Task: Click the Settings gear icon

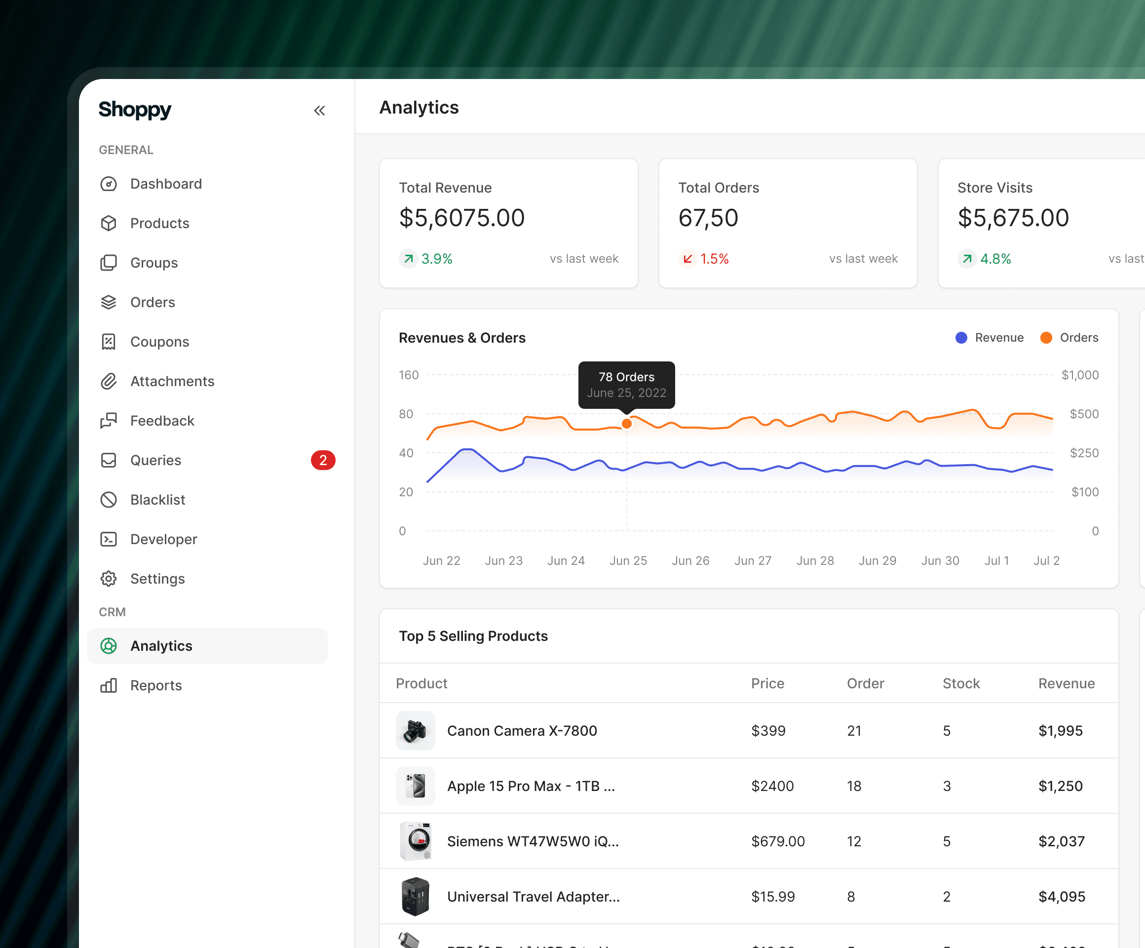Action: tap(109, 579)
